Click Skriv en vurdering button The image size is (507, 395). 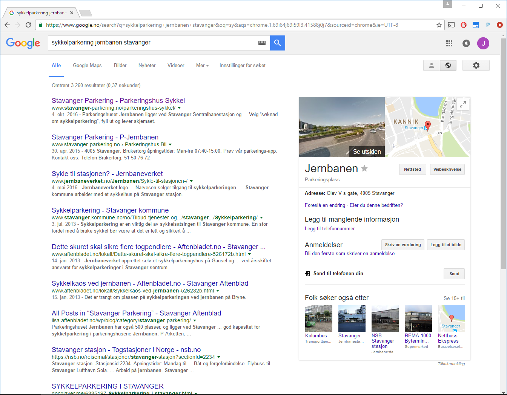tap(403, 245)
